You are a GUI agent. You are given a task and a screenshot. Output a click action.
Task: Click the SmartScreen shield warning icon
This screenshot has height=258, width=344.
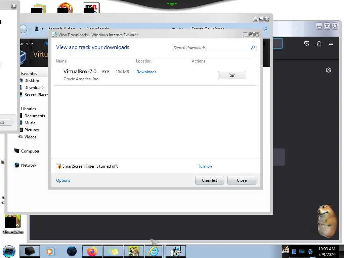58,166
